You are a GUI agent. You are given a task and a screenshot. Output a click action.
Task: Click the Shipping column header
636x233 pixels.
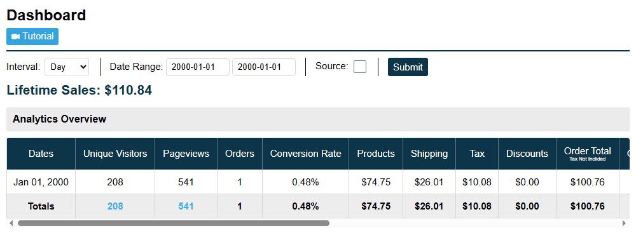point(429,154)
